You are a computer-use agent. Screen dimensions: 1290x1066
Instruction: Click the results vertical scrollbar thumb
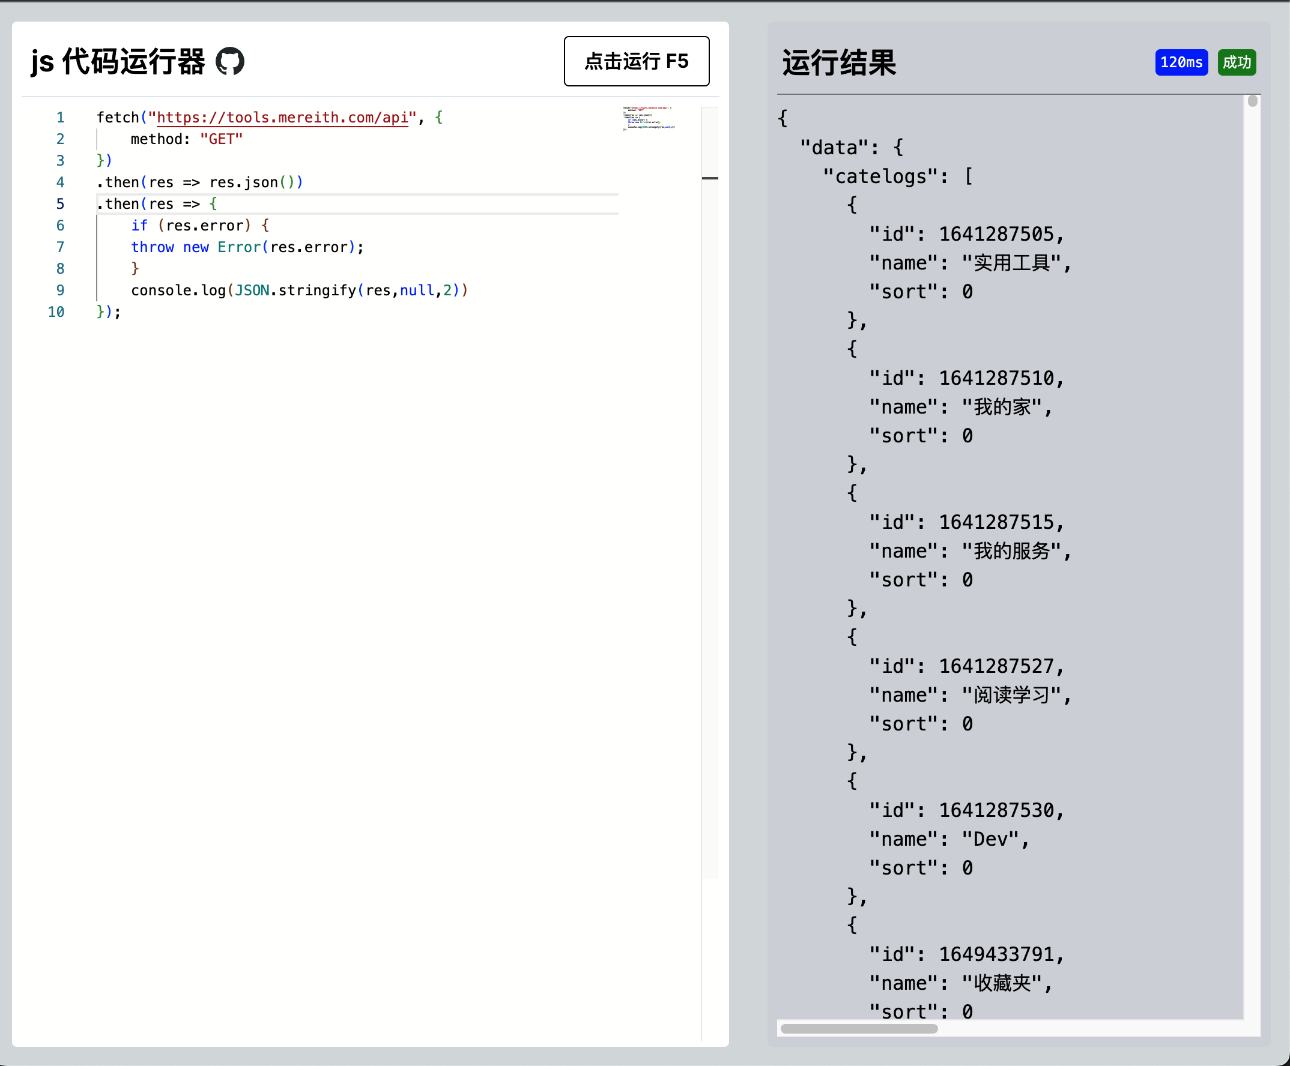1252,101
